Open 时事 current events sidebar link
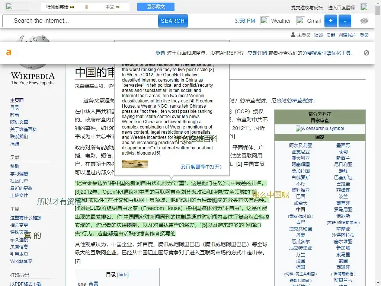 [15, 115]
